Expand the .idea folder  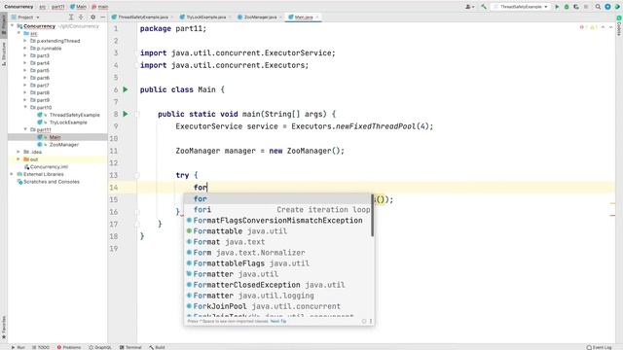(18, 152)
